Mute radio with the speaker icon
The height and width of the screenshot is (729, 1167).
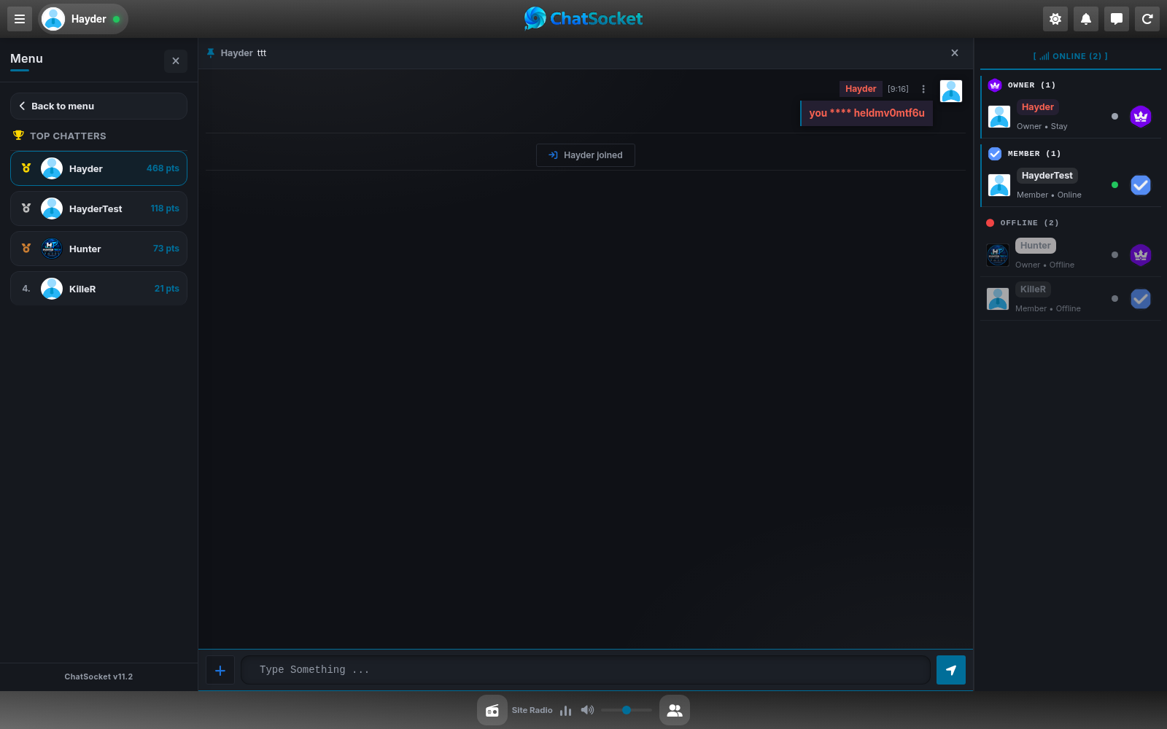587,710
